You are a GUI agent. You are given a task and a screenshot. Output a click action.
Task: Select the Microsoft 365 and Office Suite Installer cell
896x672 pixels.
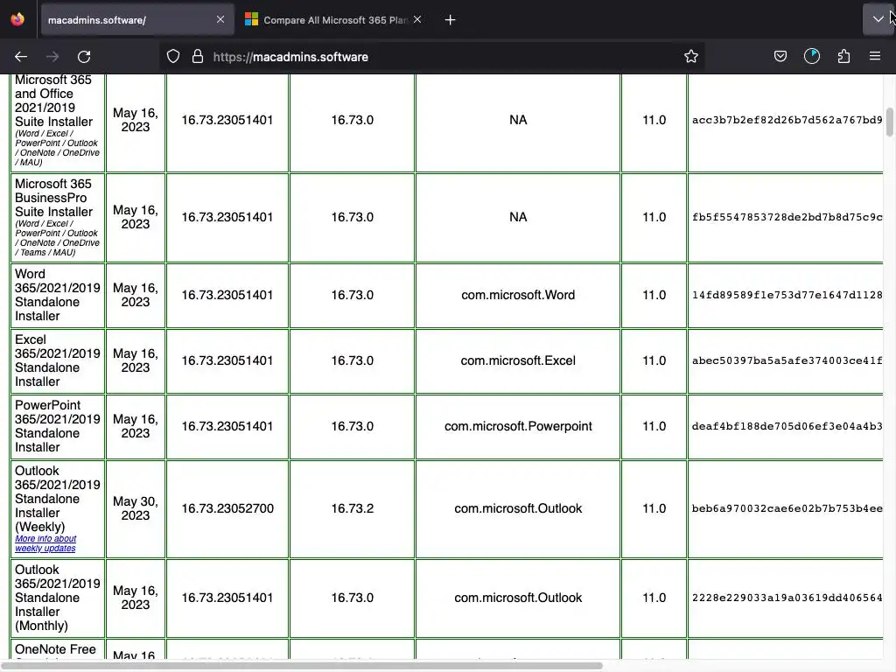(58, 122)
